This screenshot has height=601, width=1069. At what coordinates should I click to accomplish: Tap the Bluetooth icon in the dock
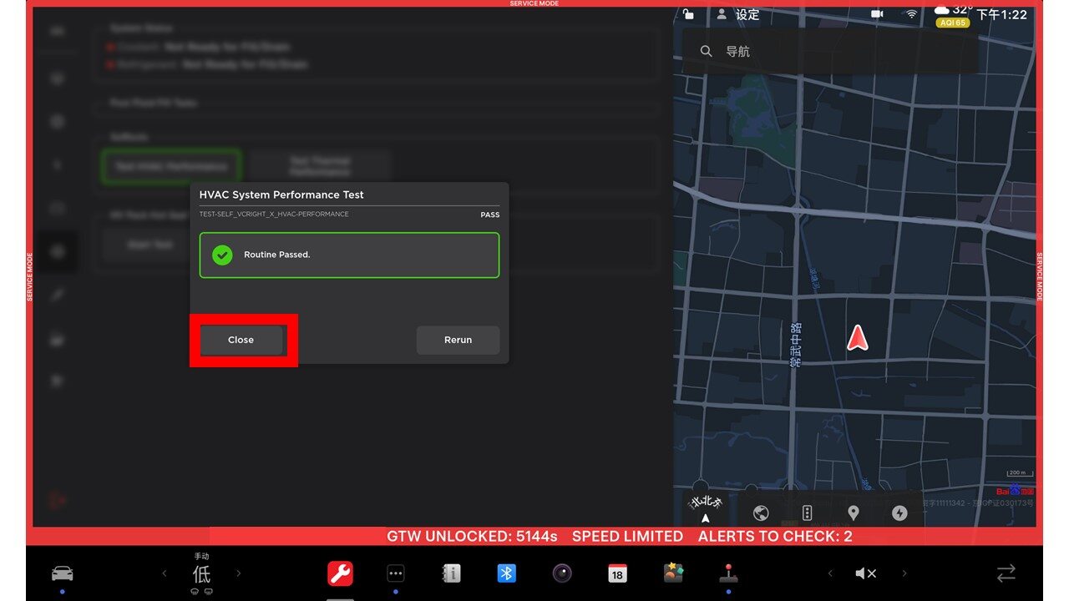coord(506,573)
